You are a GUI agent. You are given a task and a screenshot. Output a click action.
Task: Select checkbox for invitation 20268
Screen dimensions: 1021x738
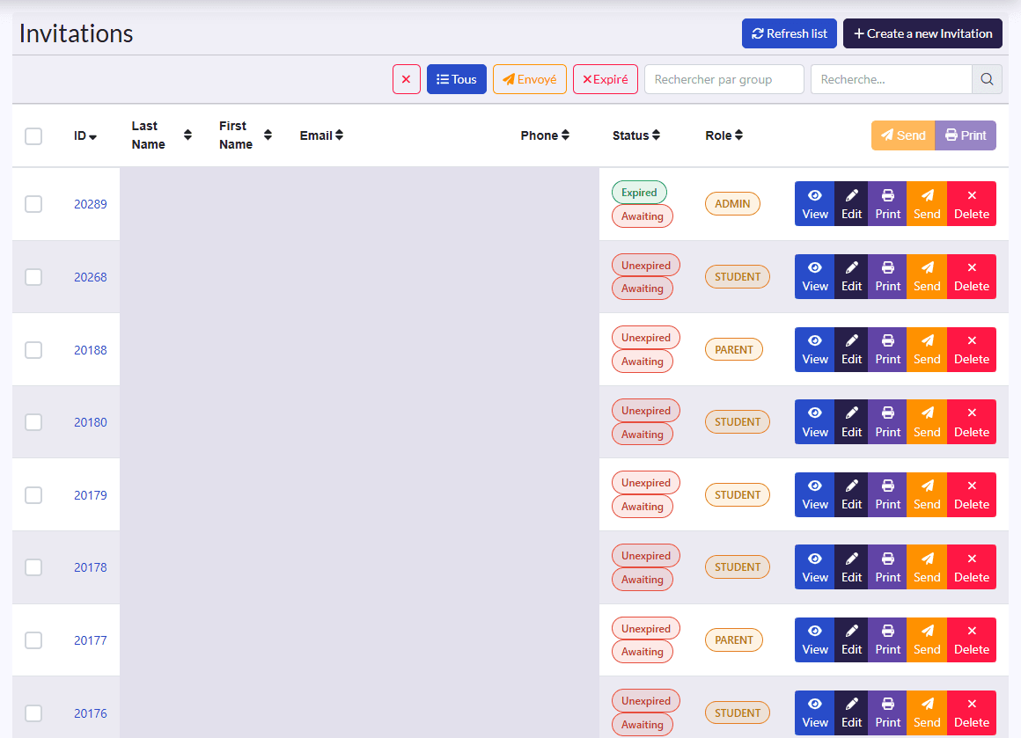33,276
